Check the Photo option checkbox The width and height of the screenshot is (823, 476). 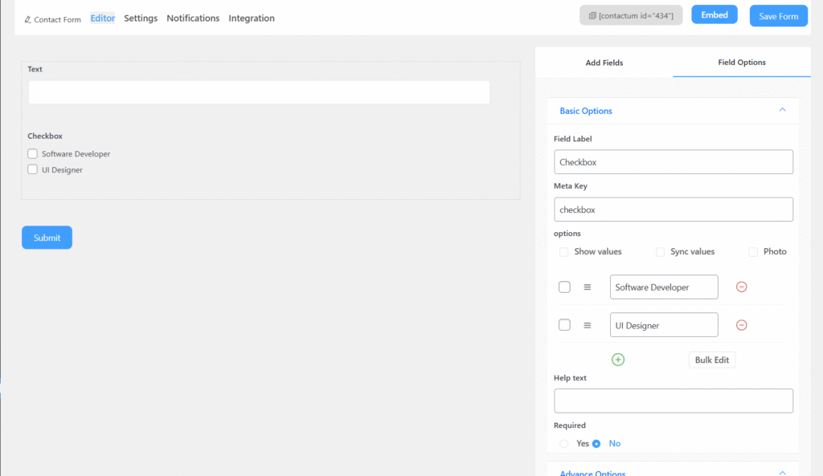click(x=753, y=252)
